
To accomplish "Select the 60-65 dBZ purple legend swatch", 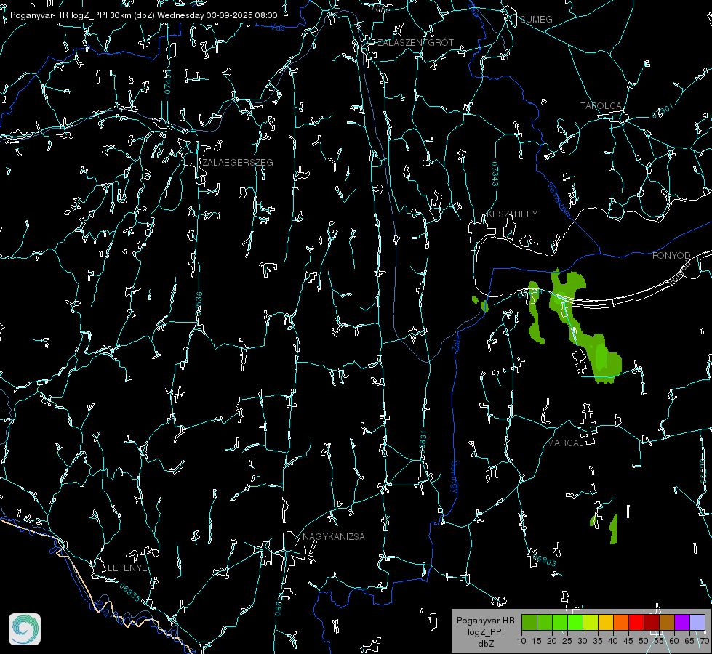I will tap(681, 622).
